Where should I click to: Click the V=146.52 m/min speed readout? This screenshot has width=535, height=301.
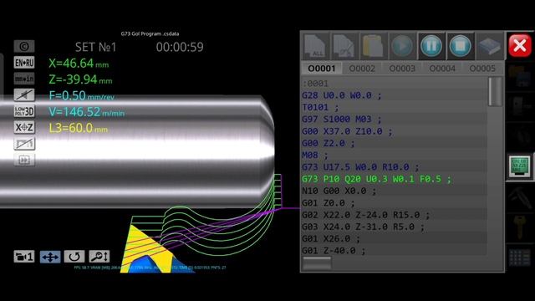coord(87,112)
